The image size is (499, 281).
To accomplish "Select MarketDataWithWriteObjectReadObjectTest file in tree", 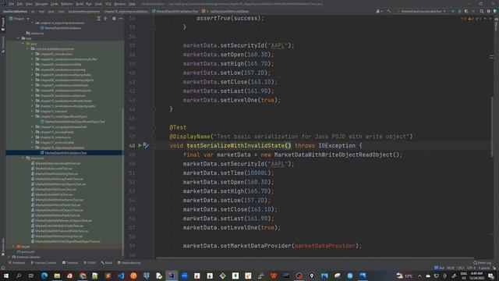I will click(x=73, y=122).
